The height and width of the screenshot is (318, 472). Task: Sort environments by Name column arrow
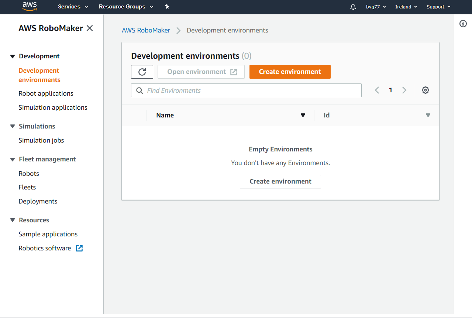(x=303, y=115)
